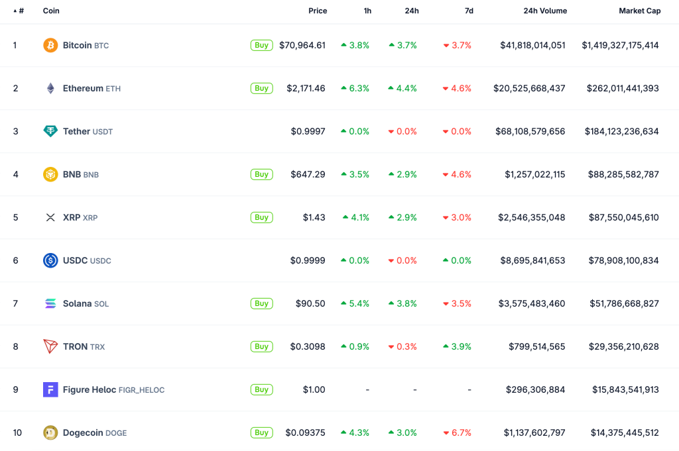Click the Tether USDT logo icon
The height and width of the screenshot is (451, 679).
pos(50,131)
